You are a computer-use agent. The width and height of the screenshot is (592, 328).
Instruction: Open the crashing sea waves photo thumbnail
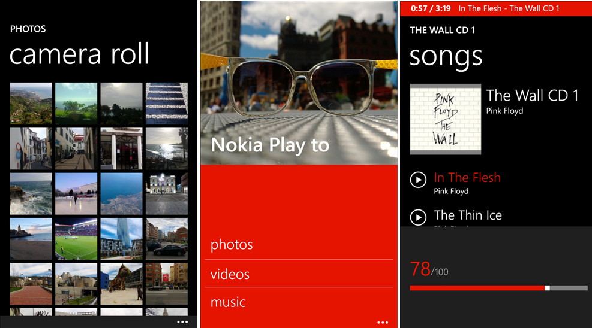point(31,194)
